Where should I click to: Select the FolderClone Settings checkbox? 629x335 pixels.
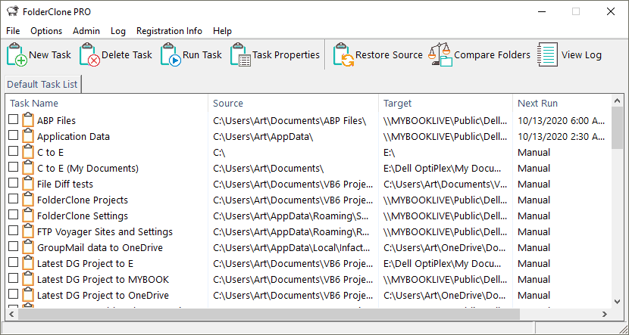click(14, 214)
